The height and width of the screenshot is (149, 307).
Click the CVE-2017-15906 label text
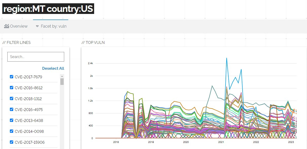[x=30, y=142]
